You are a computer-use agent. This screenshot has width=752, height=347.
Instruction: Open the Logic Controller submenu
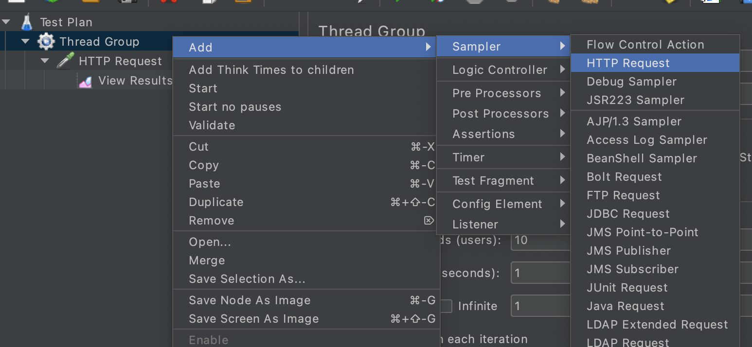click(x=500, y=70)
